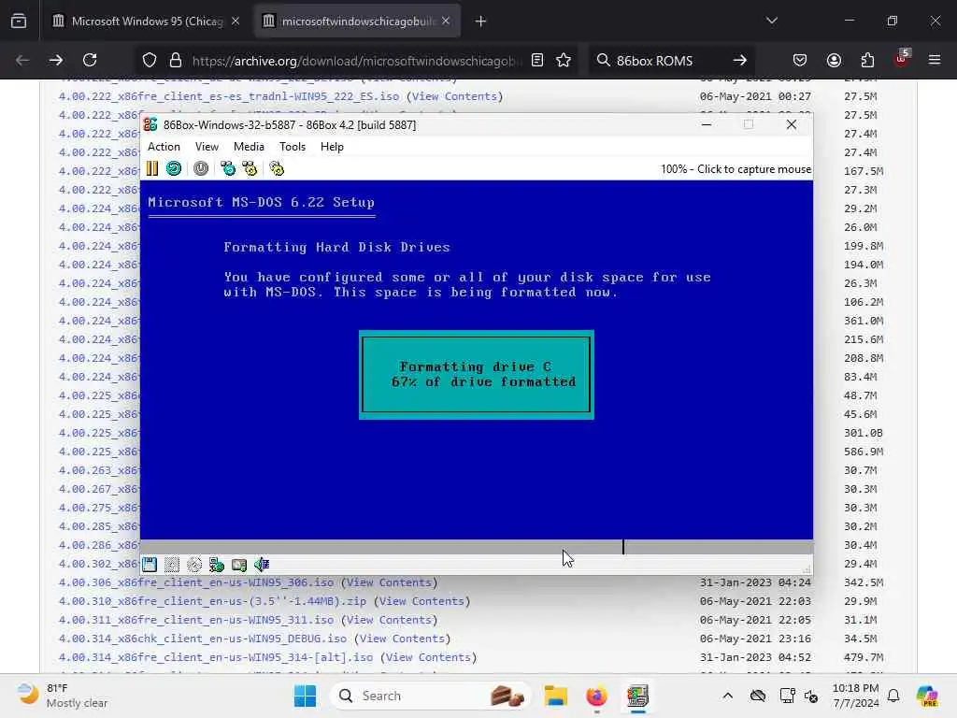Screen dimensions: 957x718
Task: Open the View menu in 86Box
Action: [x=207, y=147]
